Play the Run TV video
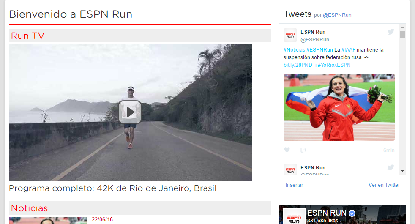Image resolution: width=415 pixels, height=224 pixels. point(130,112)
